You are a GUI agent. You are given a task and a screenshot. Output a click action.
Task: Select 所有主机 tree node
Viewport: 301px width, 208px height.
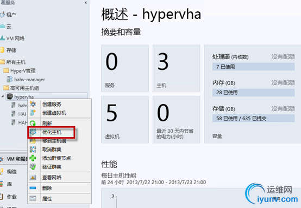[16, 62]
